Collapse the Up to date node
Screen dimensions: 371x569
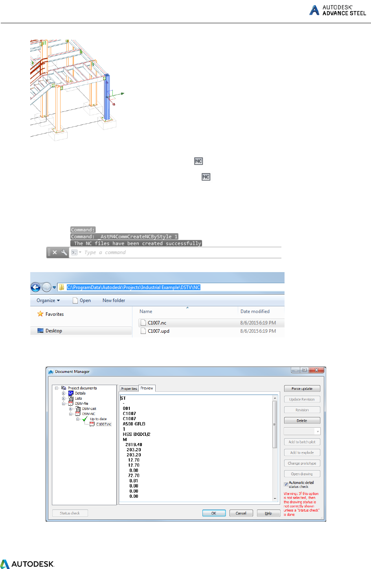78,419
